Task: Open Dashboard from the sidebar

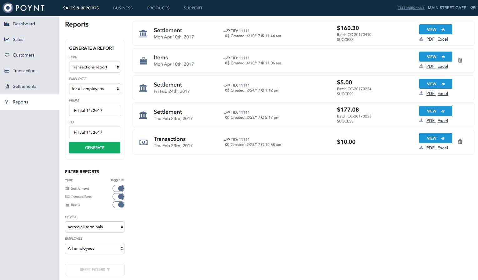Action: coord(29,24)
